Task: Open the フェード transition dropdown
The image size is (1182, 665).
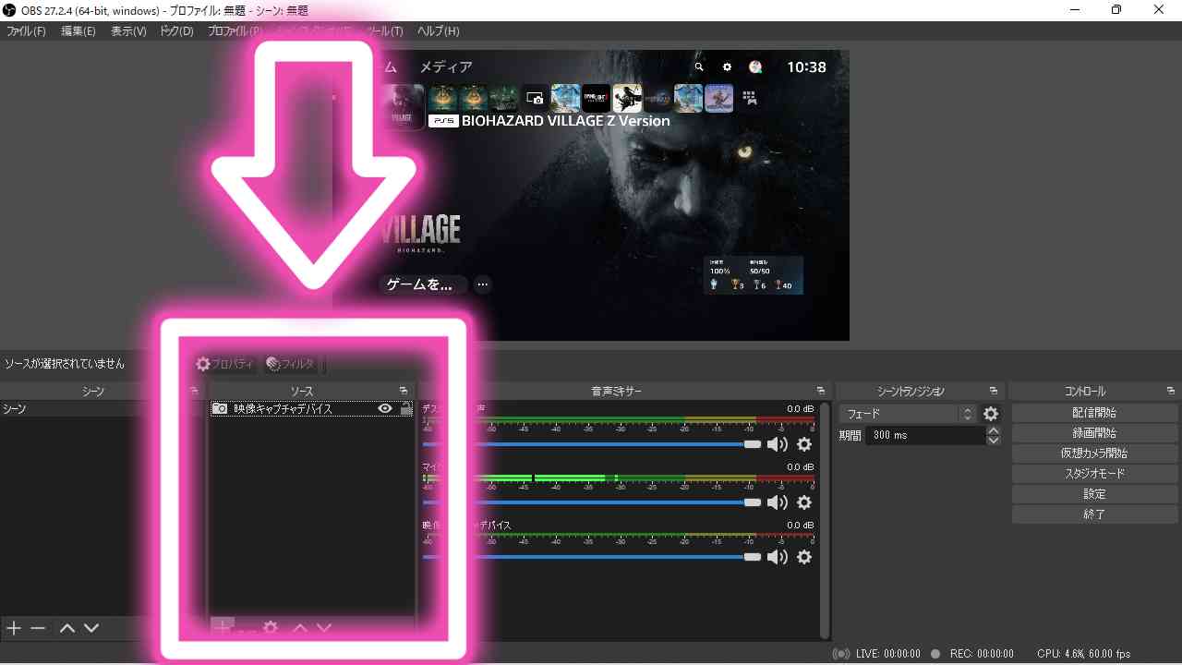Action: pos(908,414)
